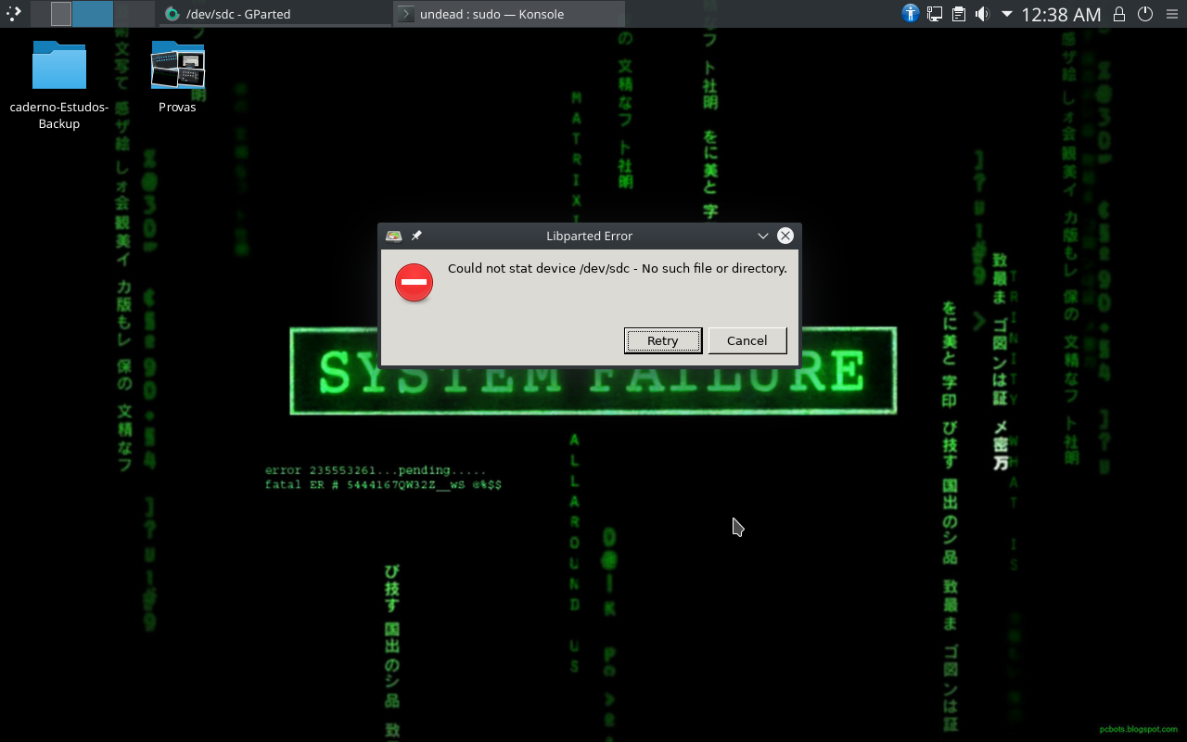Click the Retry button in Libparted Error
The width and height of the screenshot is (1187, 742).
pos(662,340)
